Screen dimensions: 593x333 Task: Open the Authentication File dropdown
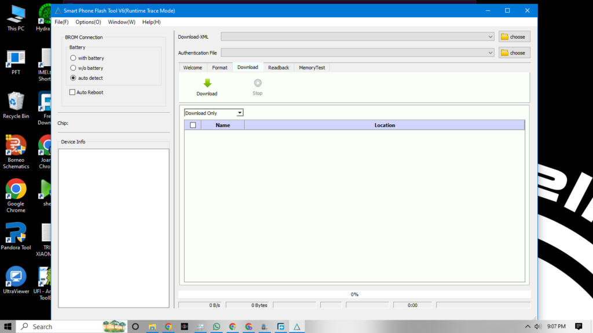click(x=492, y=53)
